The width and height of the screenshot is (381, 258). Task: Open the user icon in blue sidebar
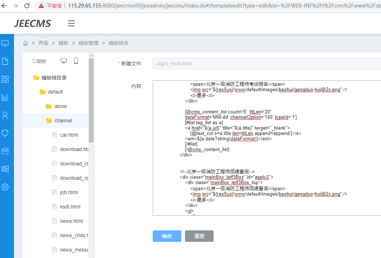pos(5,115)
